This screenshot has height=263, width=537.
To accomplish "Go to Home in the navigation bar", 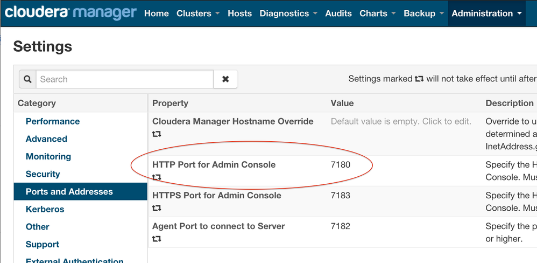I will pos(157,13).
